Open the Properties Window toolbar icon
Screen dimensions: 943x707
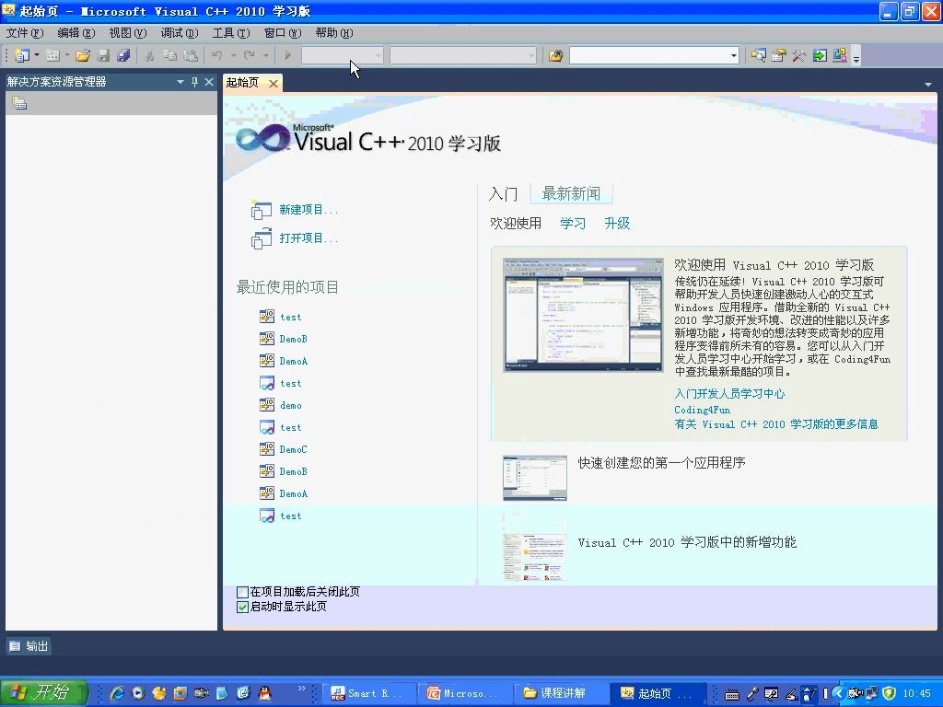click(x=779, y=55)
